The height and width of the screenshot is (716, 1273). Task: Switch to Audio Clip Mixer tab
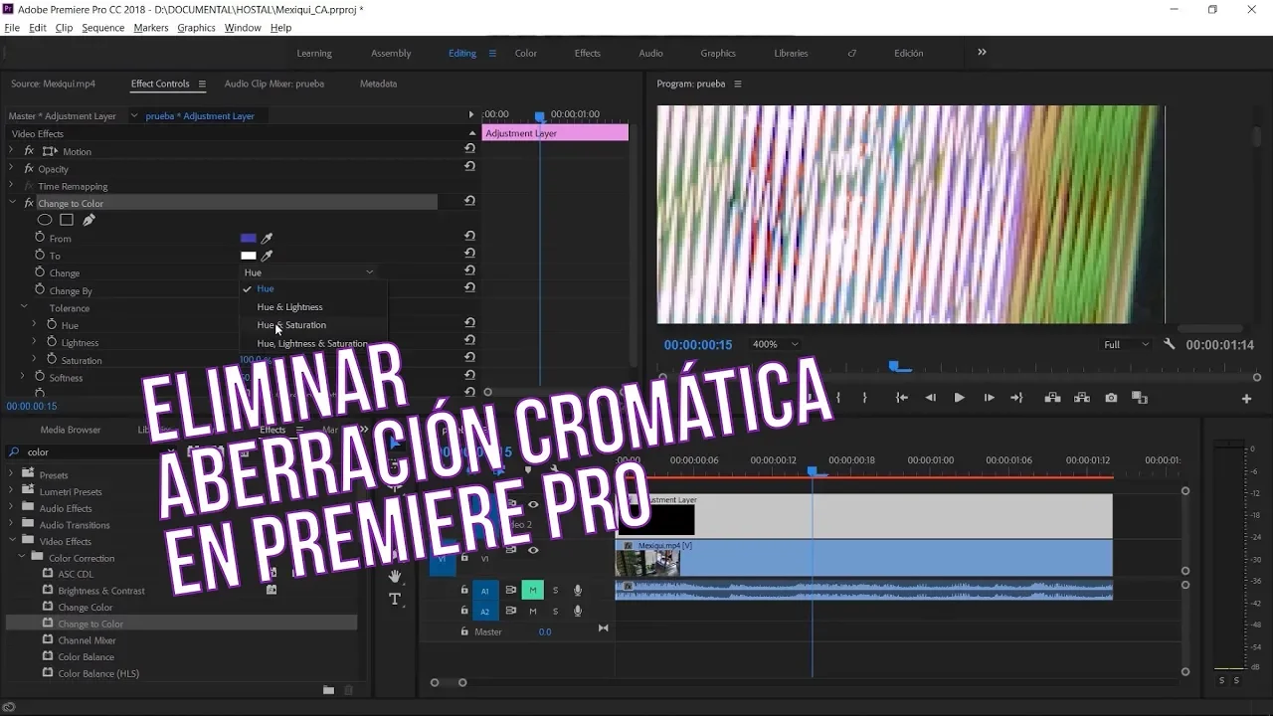click(x=274, y=84)
